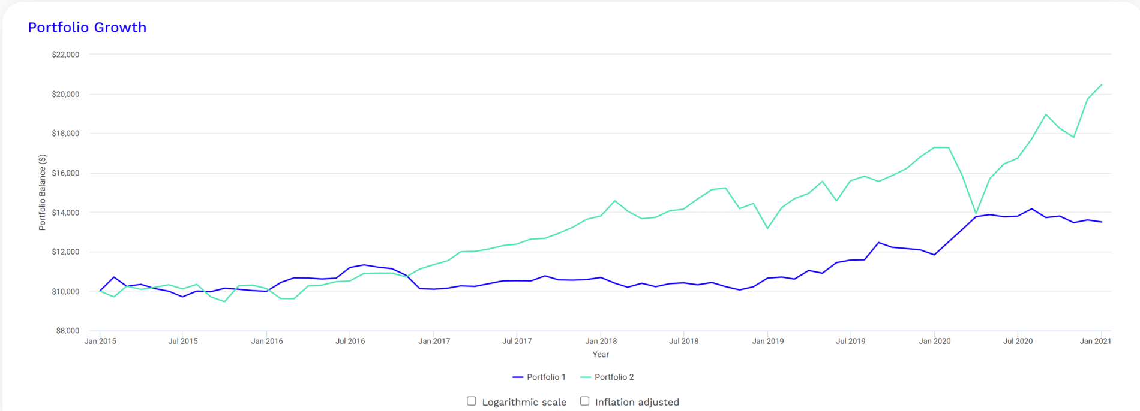Enable the Logarithmic scale checkbox
This screenshot has height=411, width=1140.
[472, 401]
